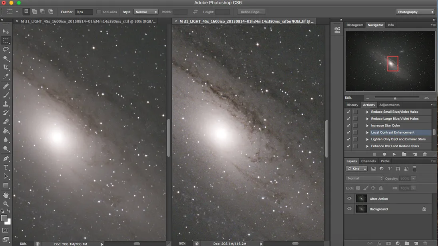Expand the Local Contrast Enhancement action
Screen dimensions: 438x246
click(x=367, y=132)
